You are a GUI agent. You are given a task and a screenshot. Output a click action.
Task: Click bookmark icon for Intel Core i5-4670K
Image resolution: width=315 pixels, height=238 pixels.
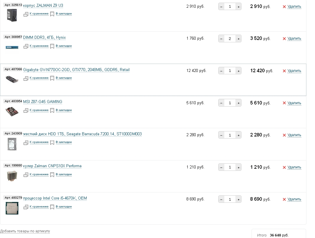(52, 207)
